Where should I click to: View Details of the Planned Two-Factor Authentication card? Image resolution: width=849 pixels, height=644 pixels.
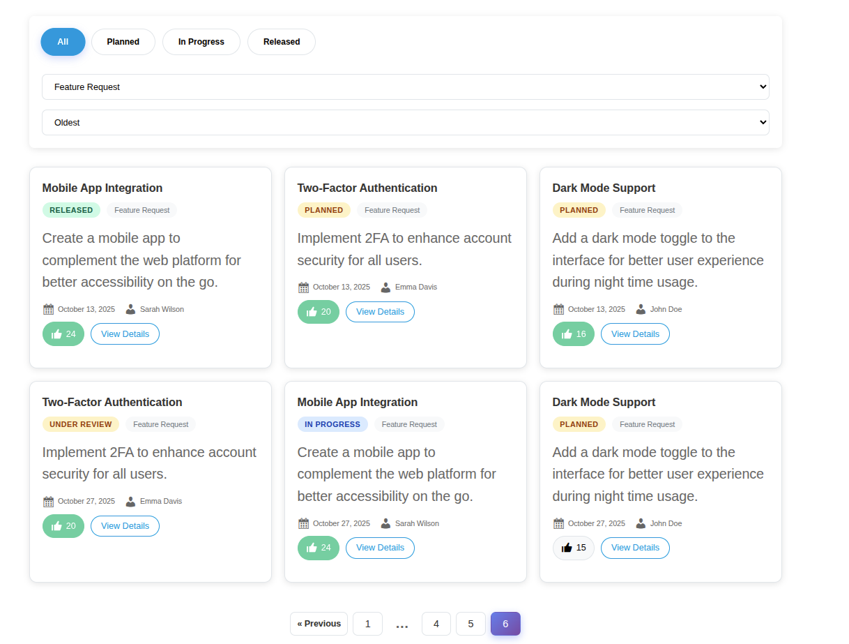[x=380, y=312]
